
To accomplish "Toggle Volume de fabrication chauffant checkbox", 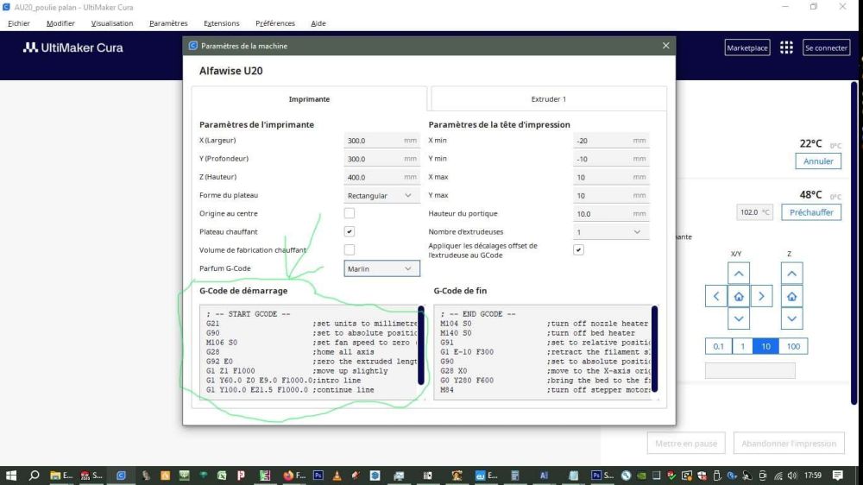I will pyautogui.click(x=349, y=250).
